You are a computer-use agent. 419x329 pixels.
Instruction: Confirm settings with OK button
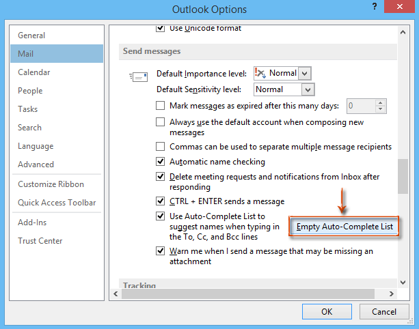click(x=327, y=311)
